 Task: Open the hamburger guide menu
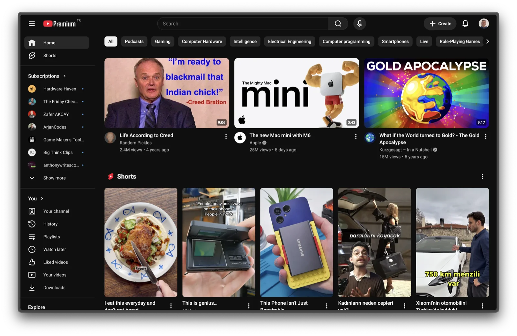pyautogui.click(x=32, y=24)
